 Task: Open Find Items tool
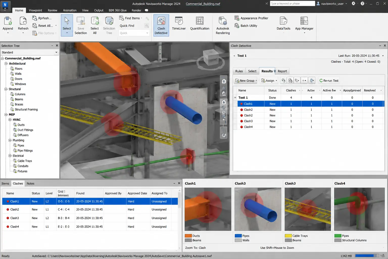pyautogui.click(x=131, y=18)
